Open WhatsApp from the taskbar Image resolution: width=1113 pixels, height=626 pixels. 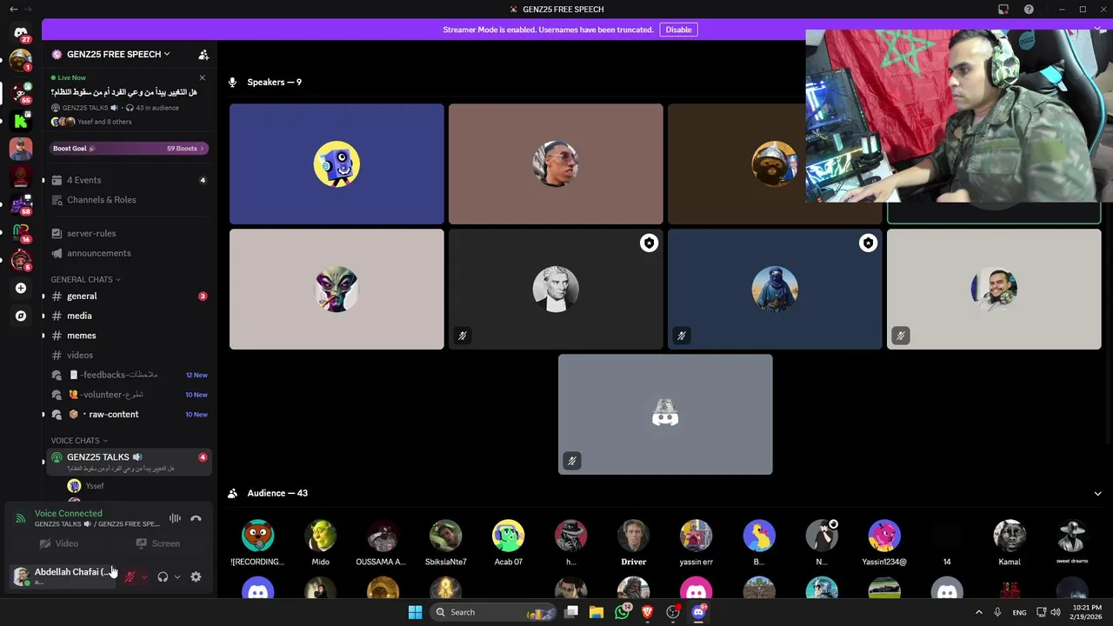622,612
